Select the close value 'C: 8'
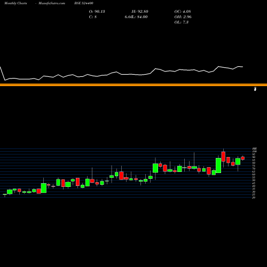The image size is (267, 267). pos(93,17)
